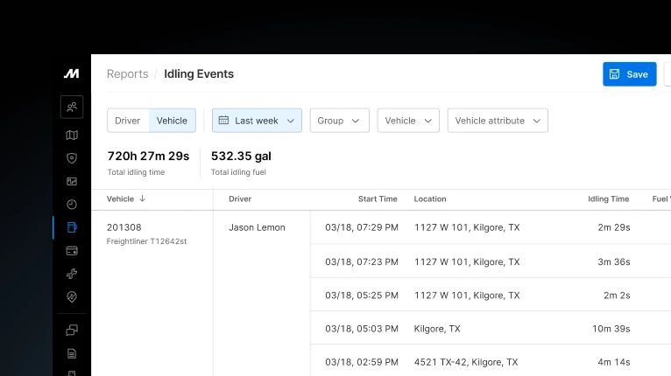
Task: Open the people/fleet view sidebar icon
Action: click(x=72, y=107)
